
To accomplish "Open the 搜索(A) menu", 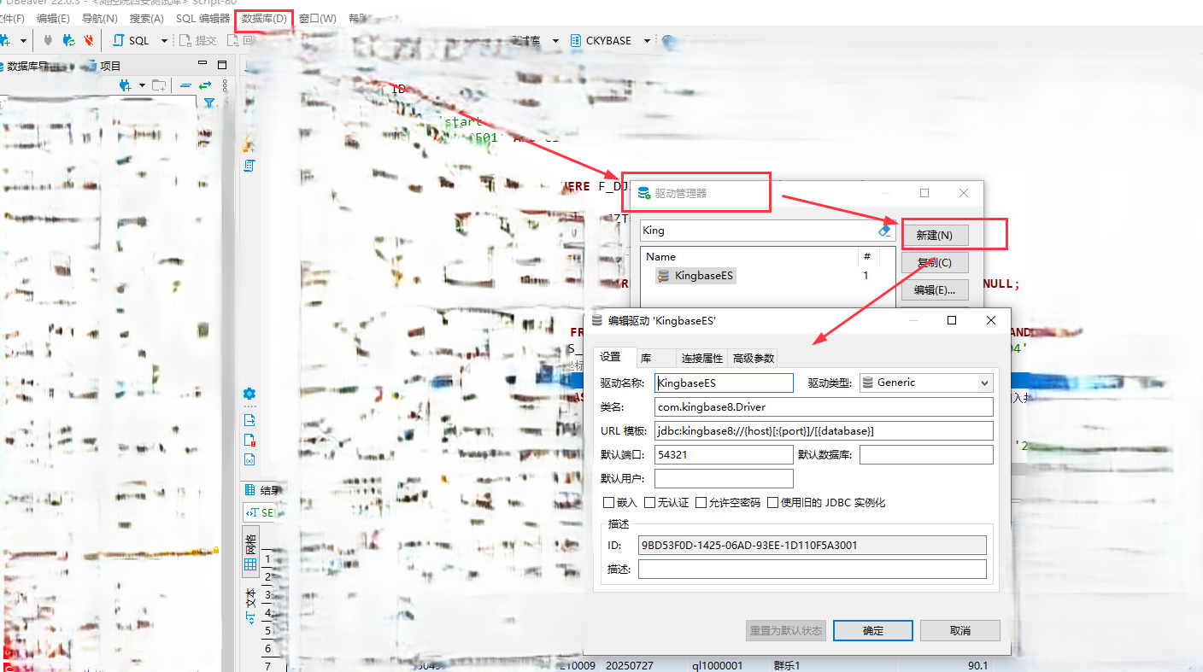I will tap(147, 18).
